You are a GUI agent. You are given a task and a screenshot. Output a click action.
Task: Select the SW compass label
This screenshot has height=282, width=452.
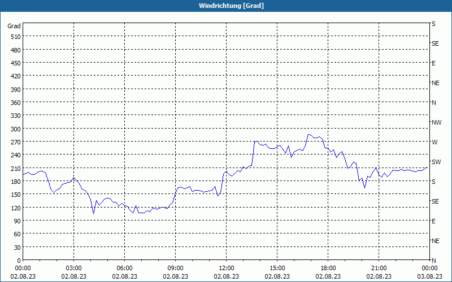pyautogui.click(x=436, y=162)
